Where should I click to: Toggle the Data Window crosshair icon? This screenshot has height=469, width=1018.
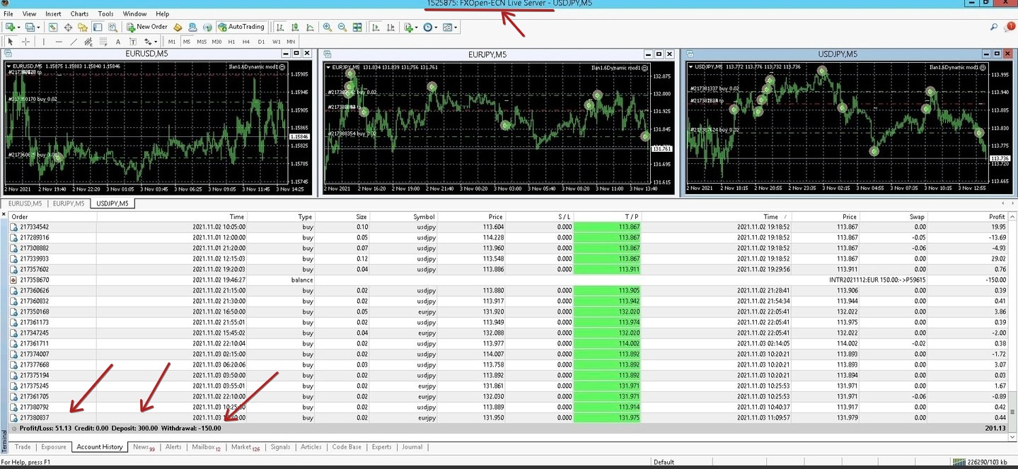[x=68, y=27]
